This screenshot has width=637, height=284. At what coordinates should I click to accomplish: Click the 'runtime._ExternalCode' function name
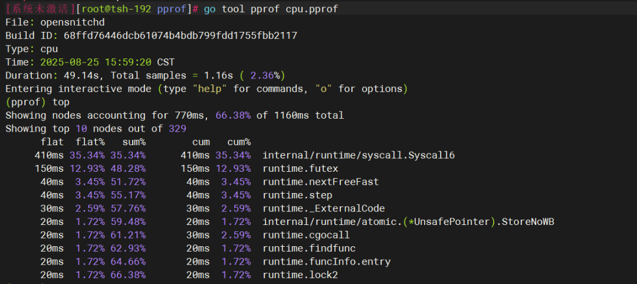click(x=324, y=209)
